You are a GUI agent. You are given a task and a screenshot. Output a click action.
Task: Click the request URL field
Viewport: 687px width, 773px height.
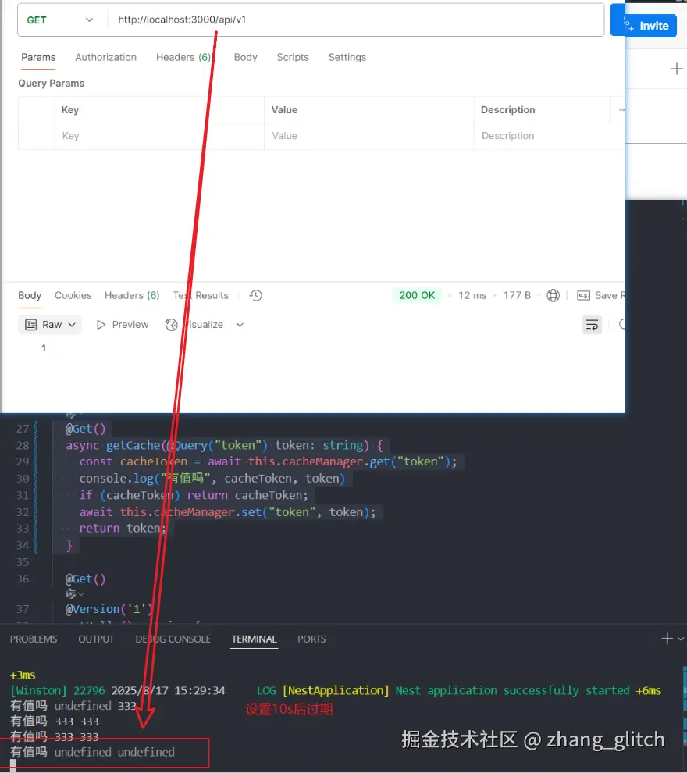[x=356, y=20]
